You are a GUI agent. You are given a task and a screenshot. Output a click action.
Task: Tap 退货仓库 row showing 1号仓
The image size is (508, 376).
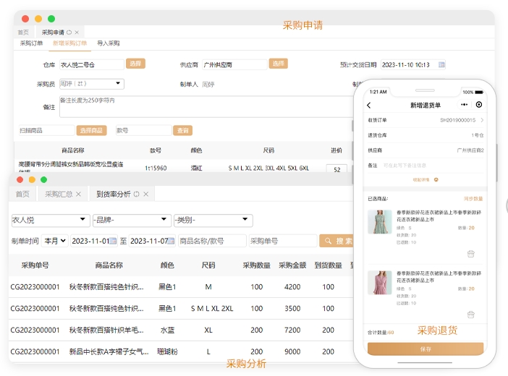426,135
